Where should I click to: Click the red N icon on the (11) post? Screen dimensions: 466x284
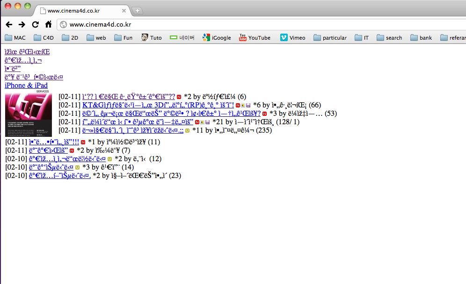pos(83,142)
